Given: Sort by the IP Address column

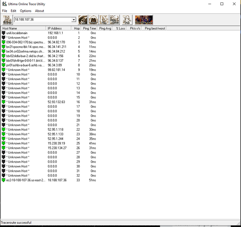Looking at the screenshot, I should point(58,28).
